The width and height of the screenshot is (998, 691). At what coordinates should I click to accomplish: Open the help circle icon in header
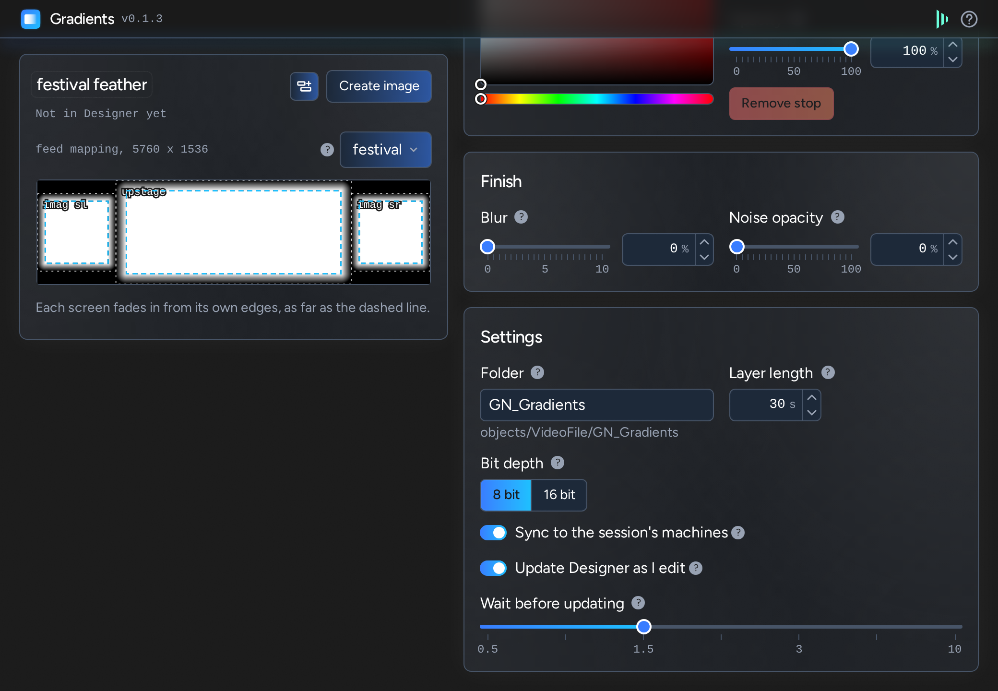(x=969, y=19)
